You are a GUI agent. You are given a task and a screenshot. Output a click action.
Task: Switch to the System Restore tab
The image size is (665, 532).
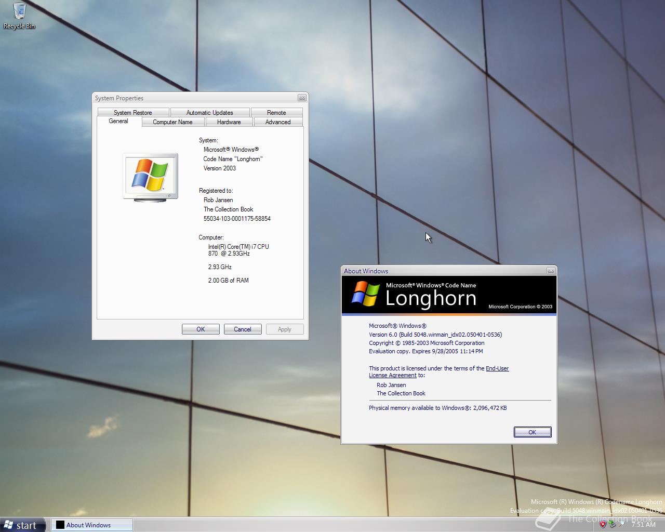coord(133,112)
